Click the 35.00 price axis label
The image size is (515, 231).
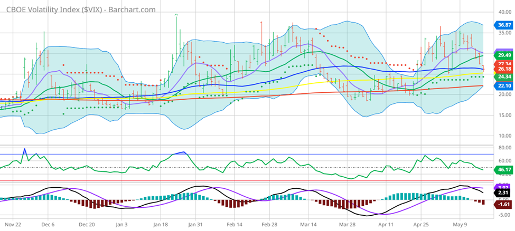tap(504, 33)
